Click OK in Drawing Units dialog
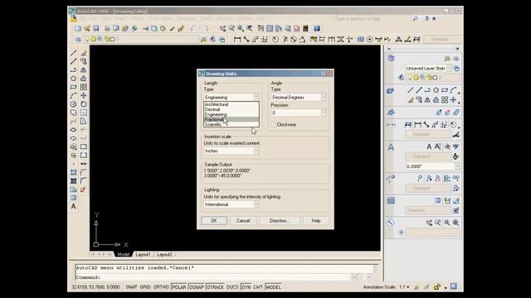Viewport: 531px width, 298px height. click(x=214, y=221)
